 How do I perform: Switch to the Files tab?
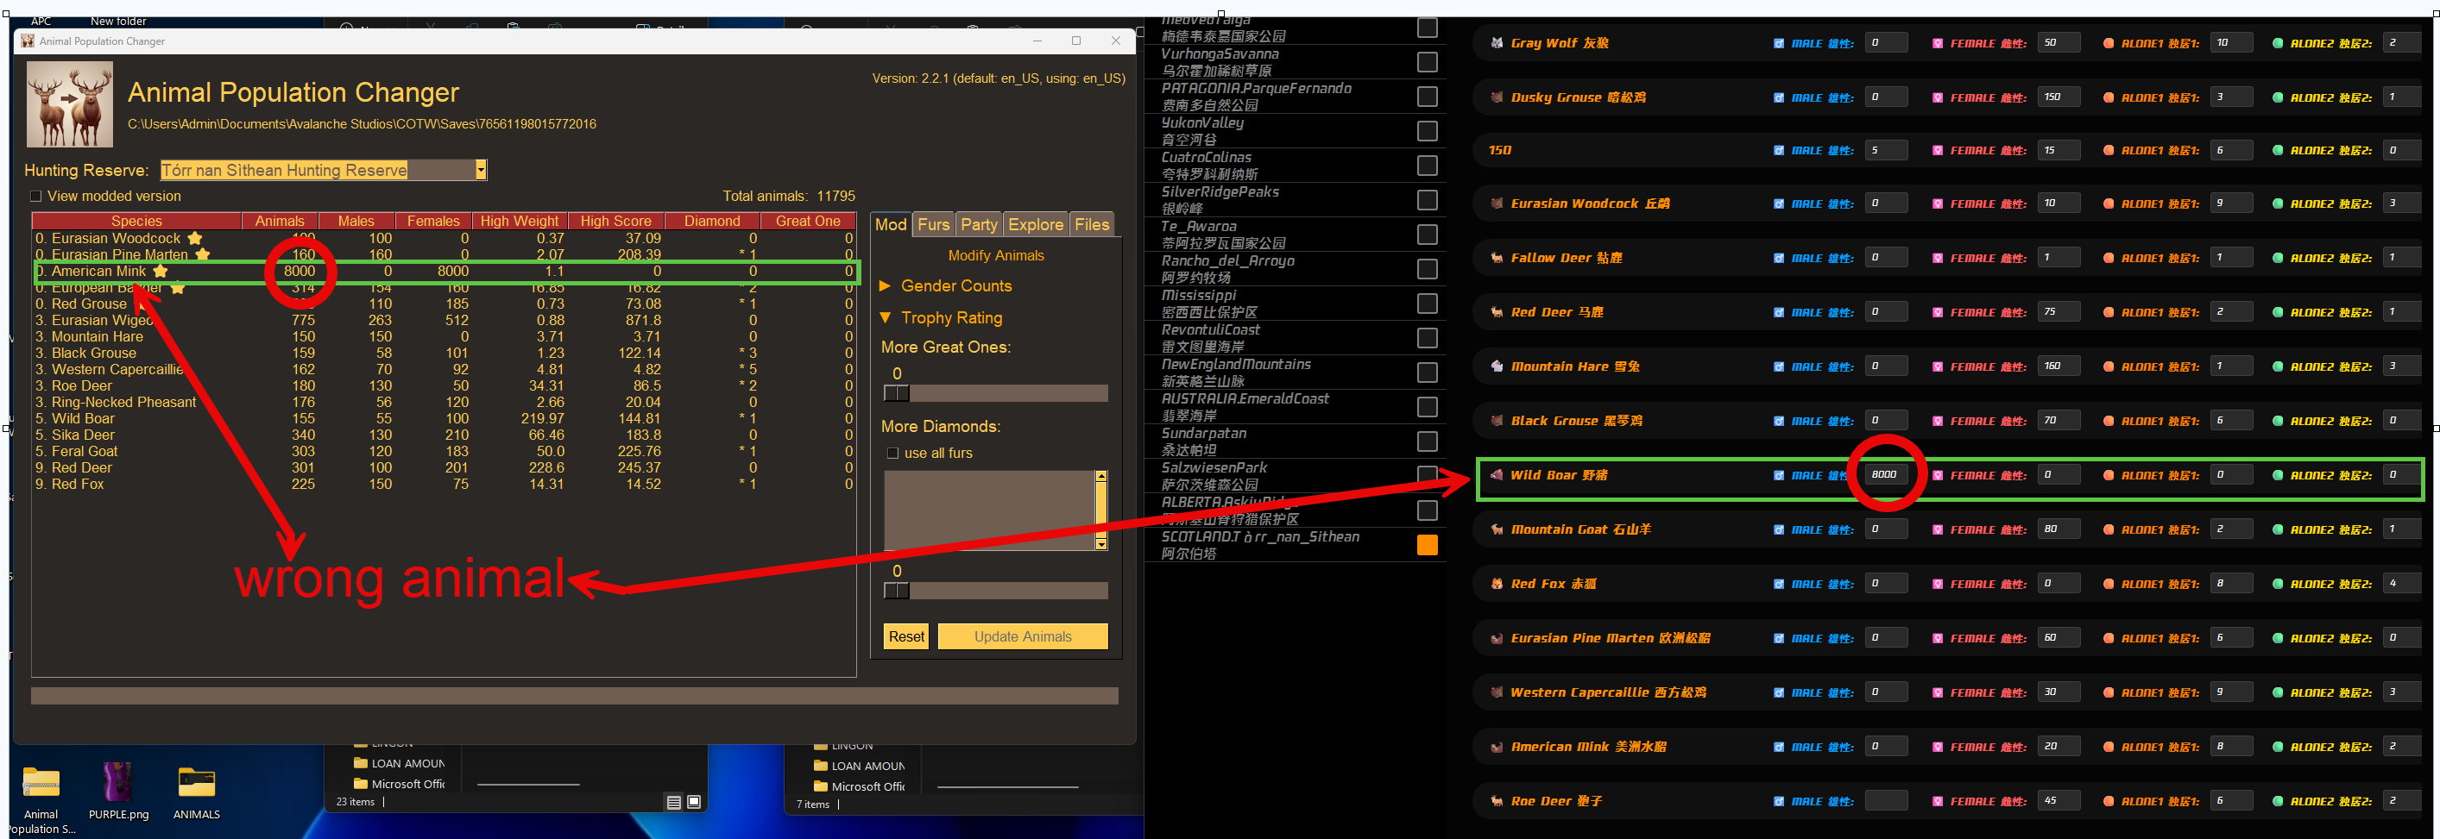point(1091,224)
